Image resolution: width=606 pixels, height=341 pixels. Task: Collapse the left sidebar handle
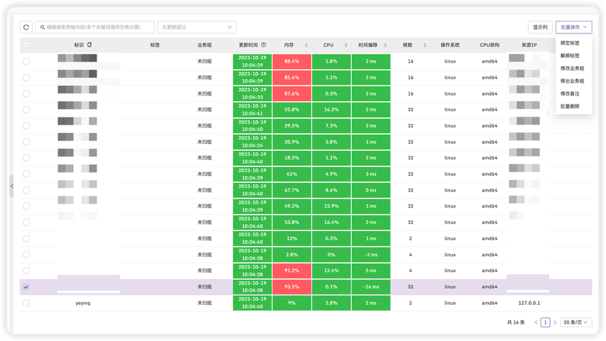click(x=12, y=186)
